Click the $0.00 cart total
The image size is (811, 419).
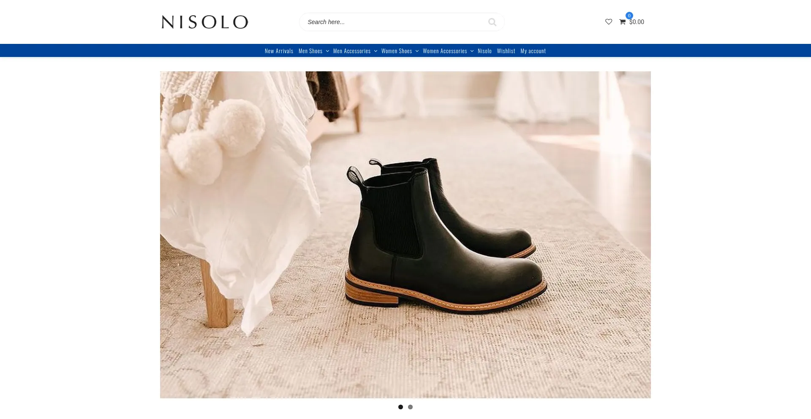pos(637,22)
